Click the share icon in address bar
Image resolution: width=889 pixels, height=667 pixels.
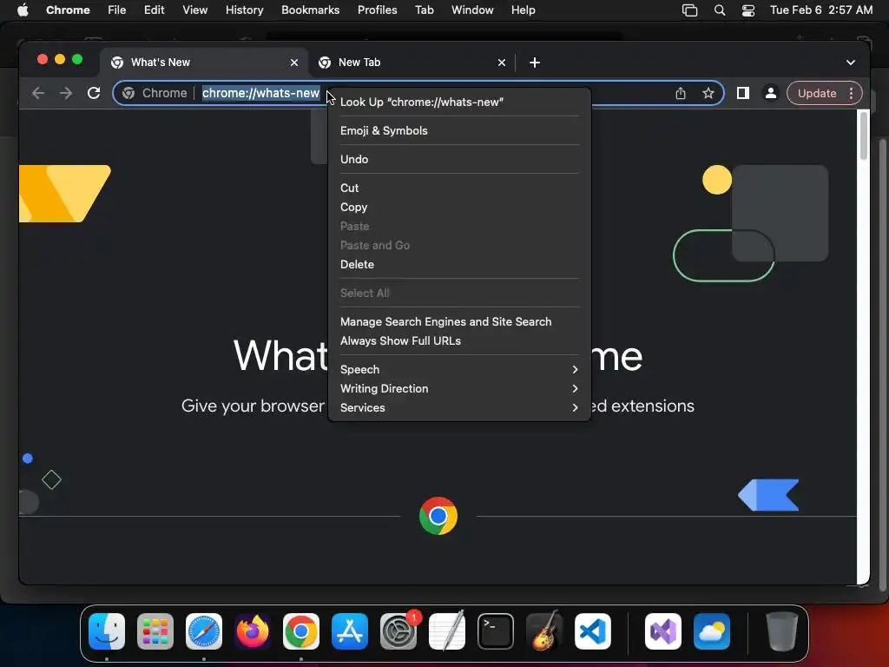[681, 93]
